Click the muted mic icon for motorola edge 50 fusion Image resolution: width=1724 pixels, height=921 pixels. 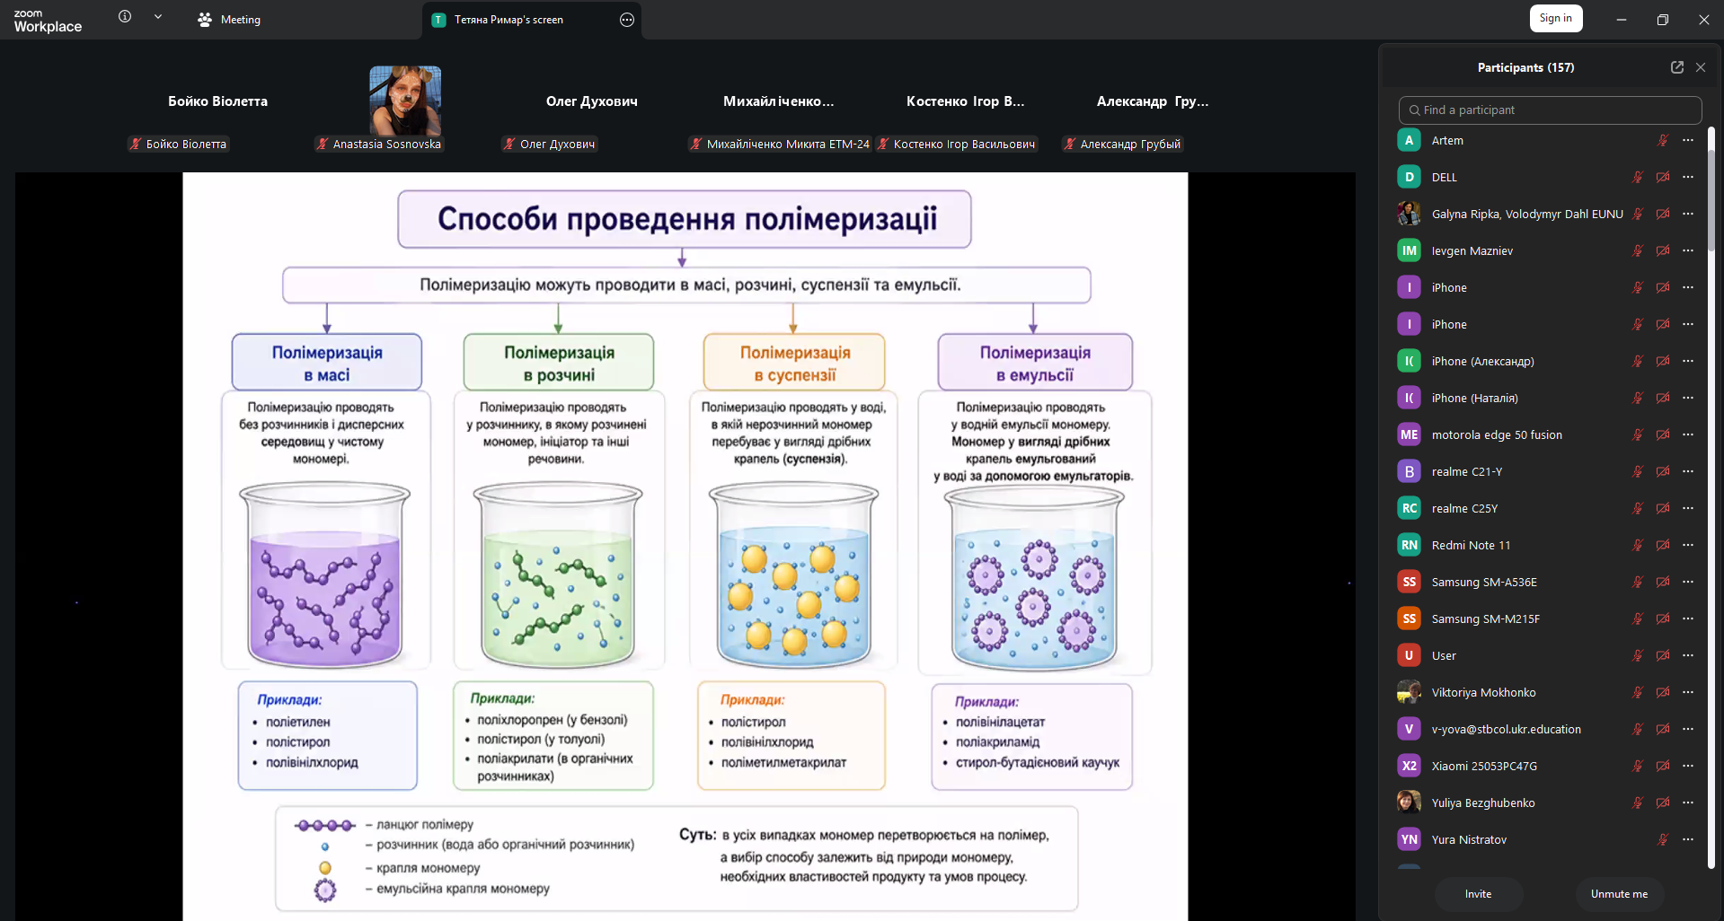1638,434
